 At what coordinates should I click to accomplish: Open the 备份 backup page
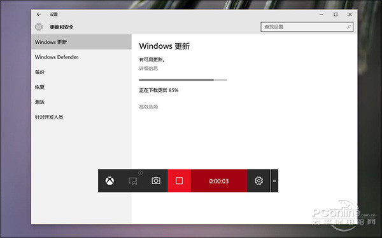81,72
